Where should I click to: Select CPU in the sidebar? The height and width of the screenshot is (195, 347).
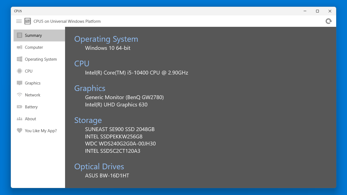[x=39, y=71]
